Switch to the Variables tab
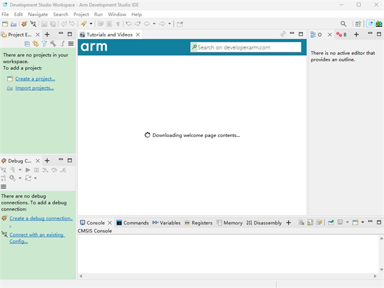 (x=166, y=223)
